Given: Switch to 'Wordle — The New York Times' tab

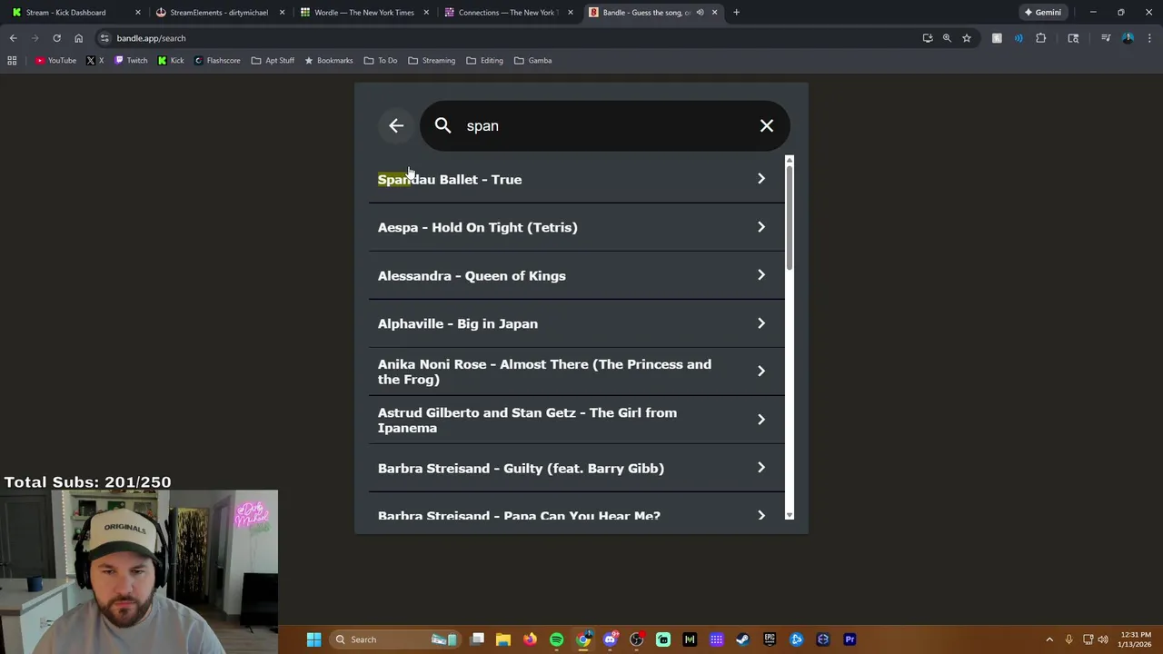Looking at the screenshot, I should [x=363, y=12].
